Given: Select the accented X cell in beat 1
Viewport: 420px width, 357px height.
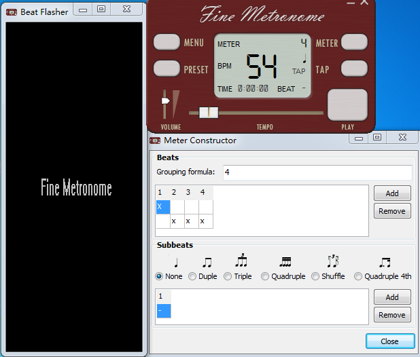Looking at the screenshot, I should click(x=162, y=206).
